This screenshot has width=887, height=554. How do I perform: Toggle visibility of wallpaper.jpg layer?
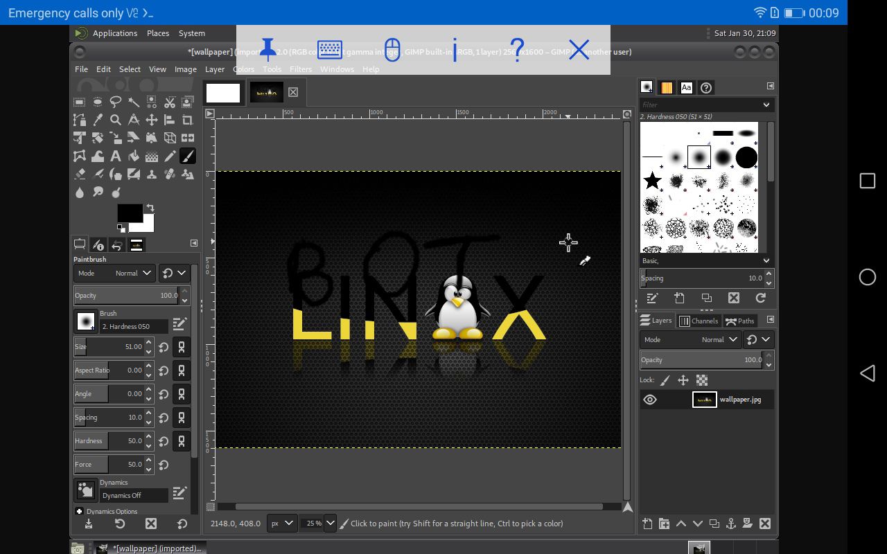click(649, 400)
